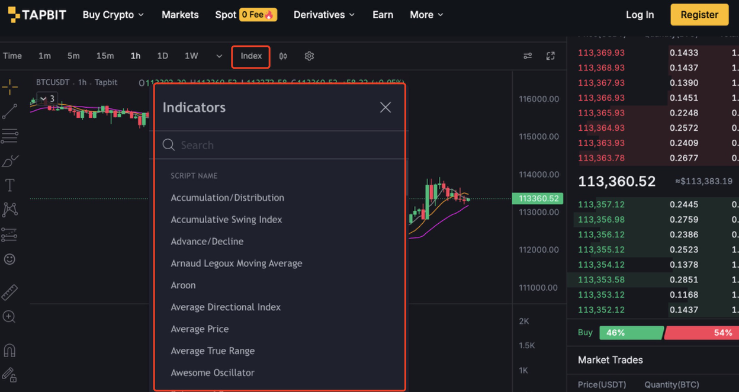Toggle the magnet snap mode
739x392 pixels.
coord(9,351)
